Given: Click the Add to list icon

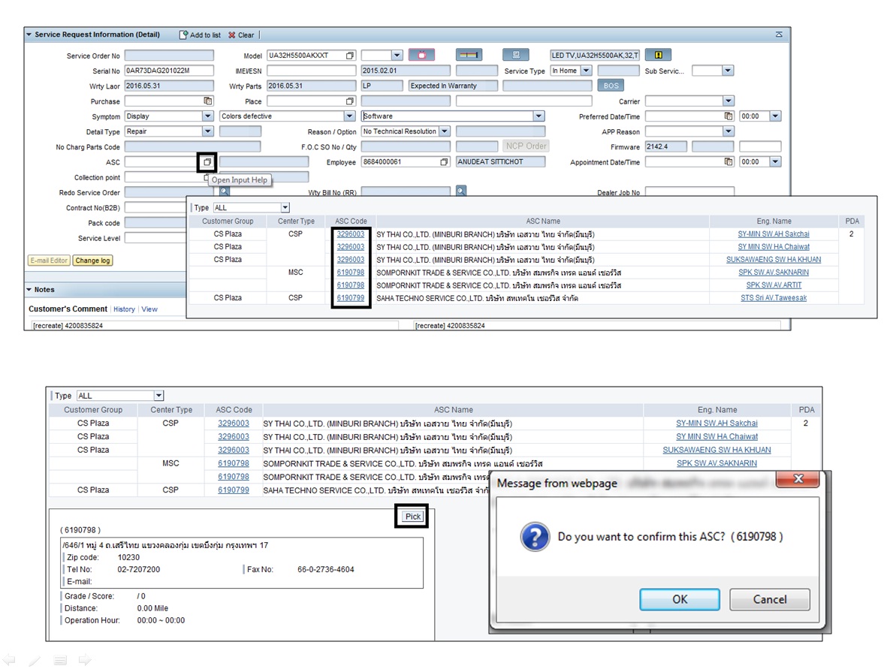Looking at the screenshot, I should (183, 35).
